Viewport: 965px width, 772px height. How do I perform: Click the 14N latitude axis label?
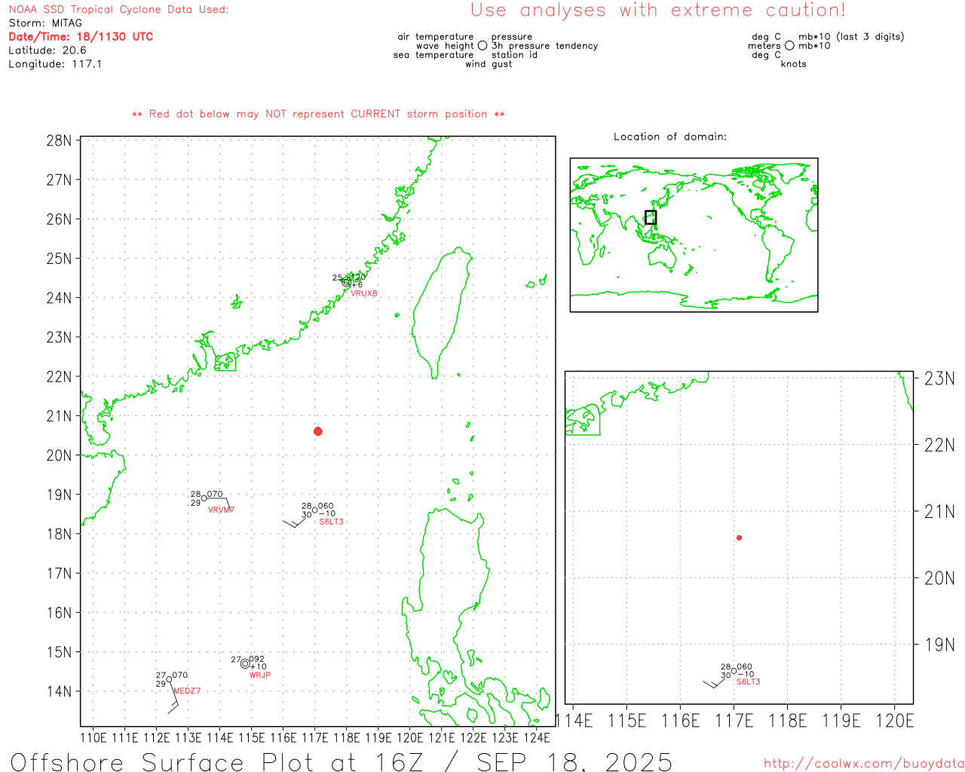[x=59, y=691]
